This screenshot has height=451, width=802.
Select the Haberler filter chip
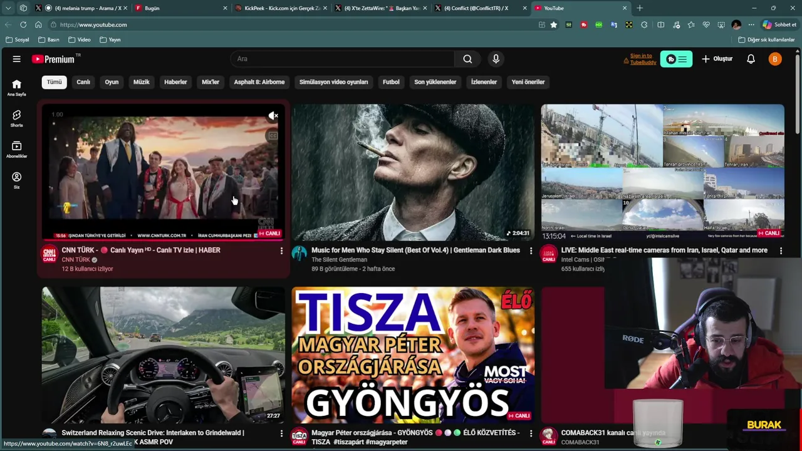pos(175,82)
